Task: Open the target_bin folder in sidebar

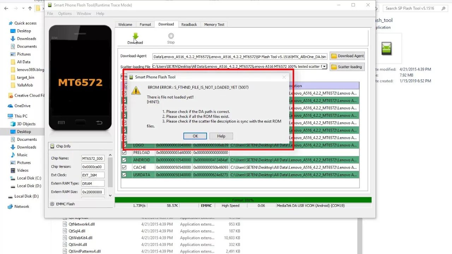Action: point(23,78)
